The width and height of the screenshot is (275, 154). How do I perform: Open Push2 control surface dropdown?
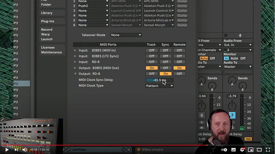[x=93, y=6]
